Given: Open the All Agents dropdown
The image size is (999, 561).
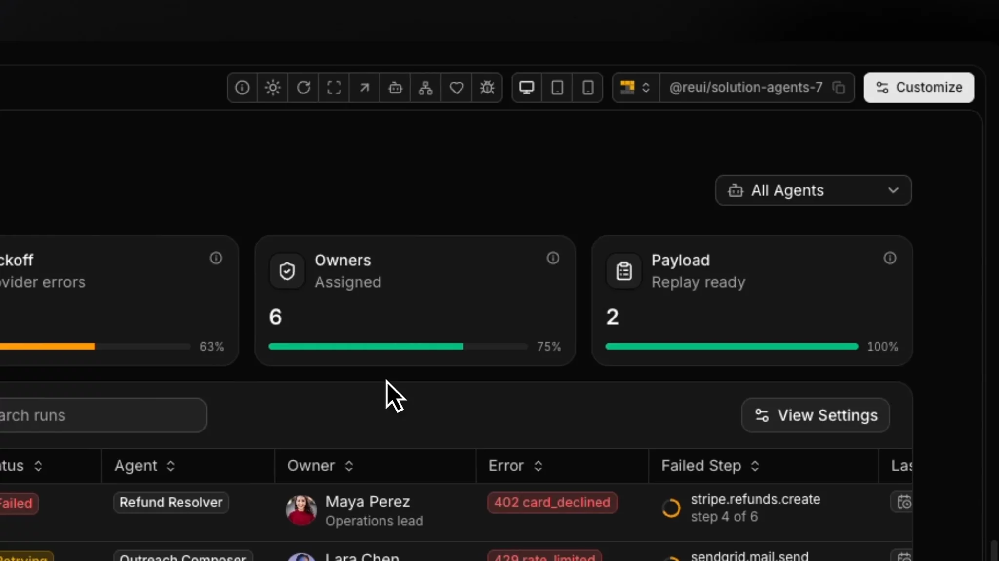Looking at the screenshot, I should [x=813, y=190].
